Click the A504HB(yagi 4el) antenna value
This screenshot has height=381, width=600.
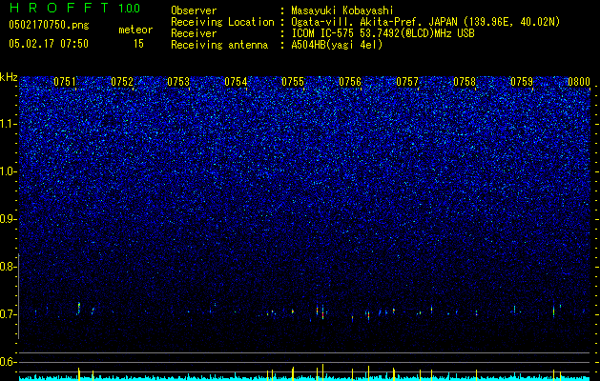(x=337, y=45)
